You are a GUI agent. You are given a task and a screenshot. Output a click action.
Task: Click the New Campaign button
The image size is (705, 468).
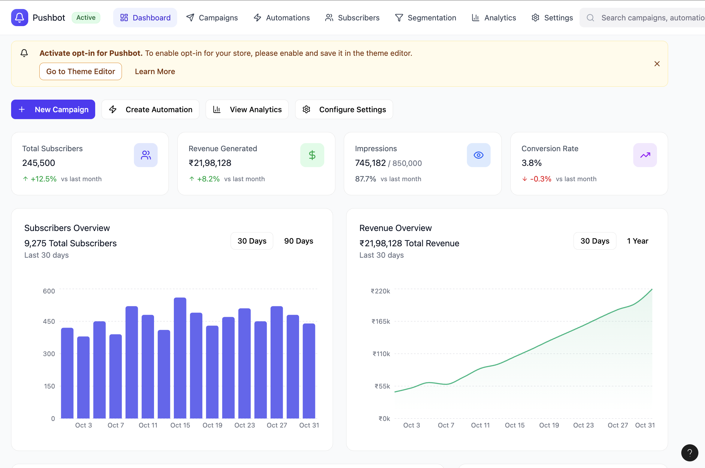(53, 109)
